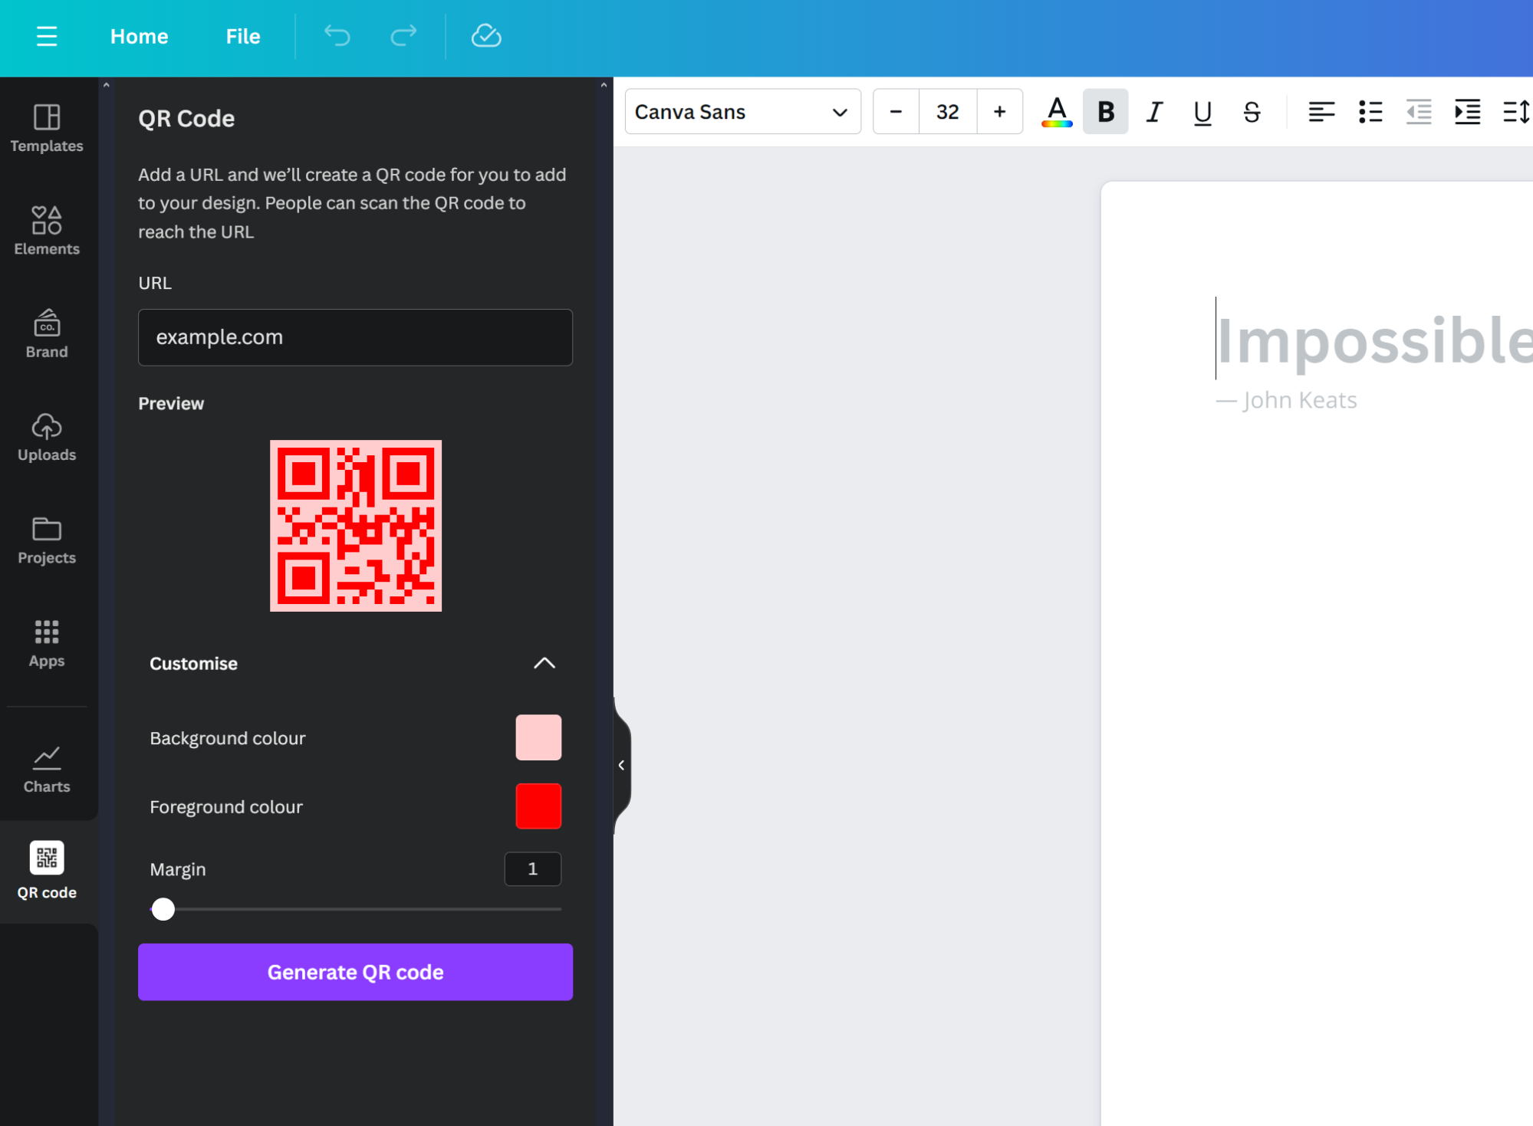Toggle underline formatting
The height and width of the screenshot is (1126, 1533).
coord(1202,112)
